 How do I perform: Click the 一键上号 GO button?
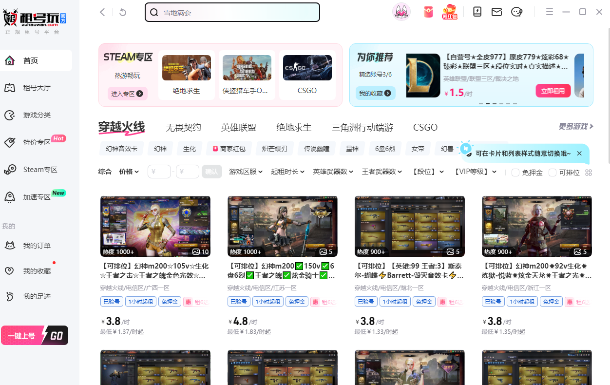pos(35,335)
